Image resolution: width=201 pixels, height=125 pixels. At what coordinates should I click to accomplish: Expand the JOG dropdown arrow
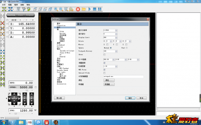(x=35, y=110)
